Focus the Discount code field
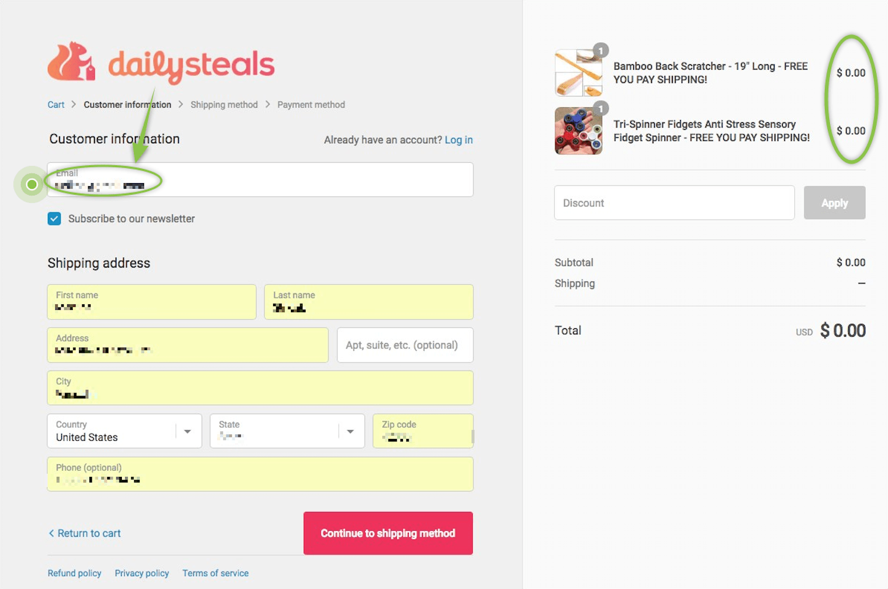The height and width of the screenshot is (589, 888). (674, 203)
